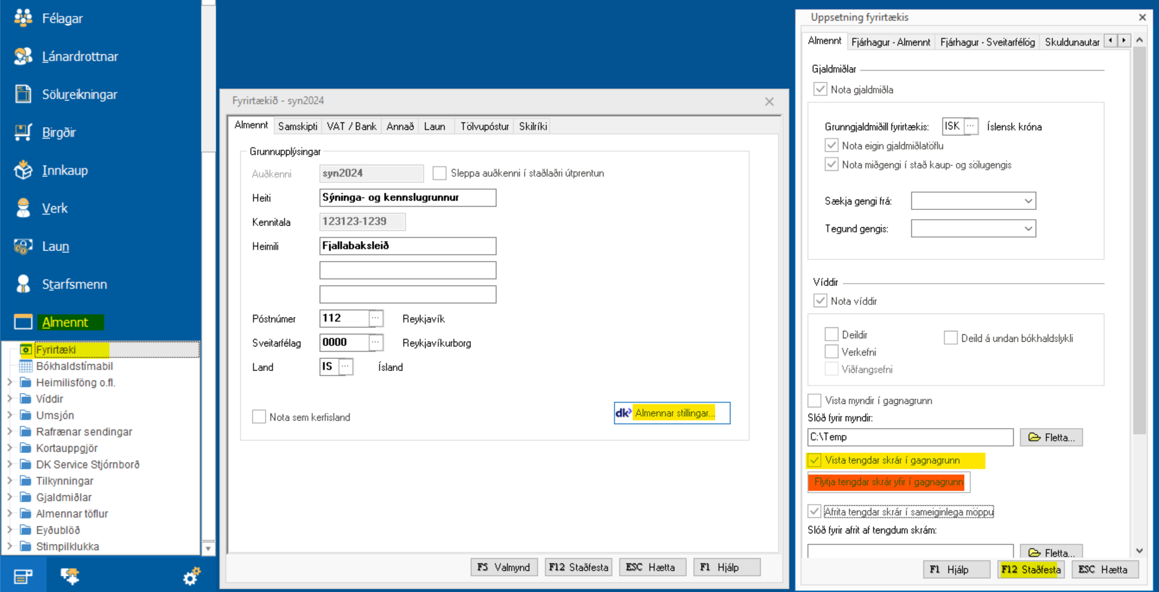1159x592 pixels.
Task: Expand the Gjaldmiðlar tree folder
Action: pos(9,497)
